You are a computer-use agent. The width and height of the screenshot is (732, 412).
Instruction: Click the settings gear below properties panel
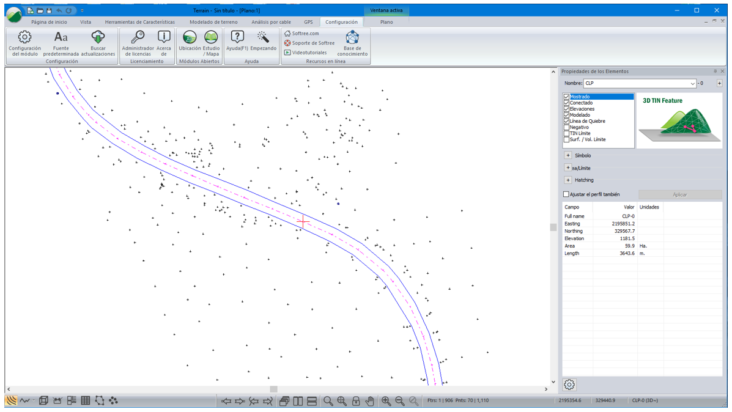(569, 384)
